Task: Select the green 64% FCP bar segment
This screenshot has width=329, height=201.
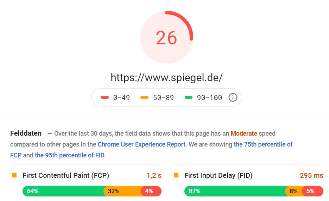Action: click(63, 191)
